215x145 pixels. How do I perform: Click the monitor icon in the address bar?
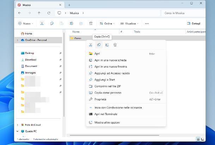coord(59,13)
